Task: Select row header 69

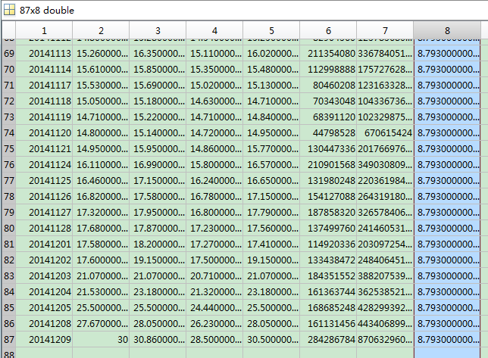Action: point(9,54)
